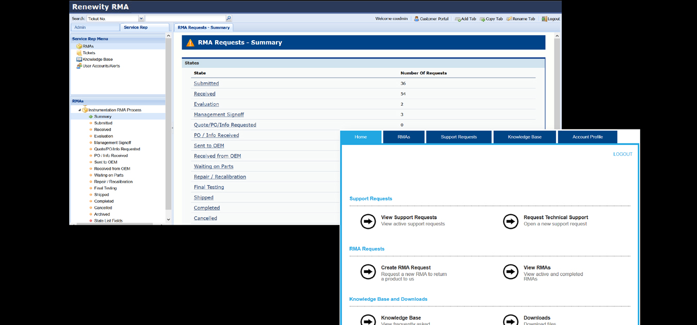Click the LOGOUT link in portal
Image resolution: width=697 pixels, height=325 pixels.
[x=622, y=154]
